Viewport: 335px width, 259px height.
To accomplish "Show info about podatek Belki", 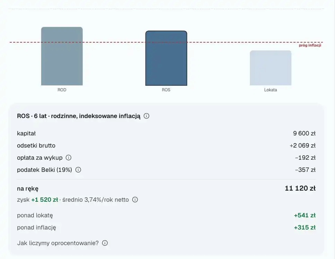I will point(78,170).
